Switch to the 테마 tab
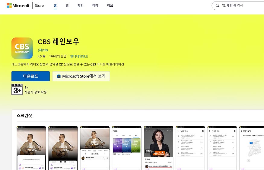264x170 pixels. pos(95,5)
